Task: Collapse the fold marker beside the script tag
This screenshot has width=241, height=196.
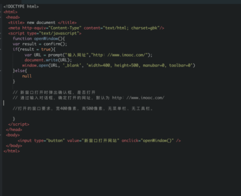Action: point(1,33)
